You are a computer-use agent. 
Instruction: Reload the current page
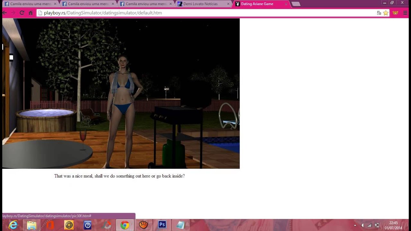click(x=22, y=13)
